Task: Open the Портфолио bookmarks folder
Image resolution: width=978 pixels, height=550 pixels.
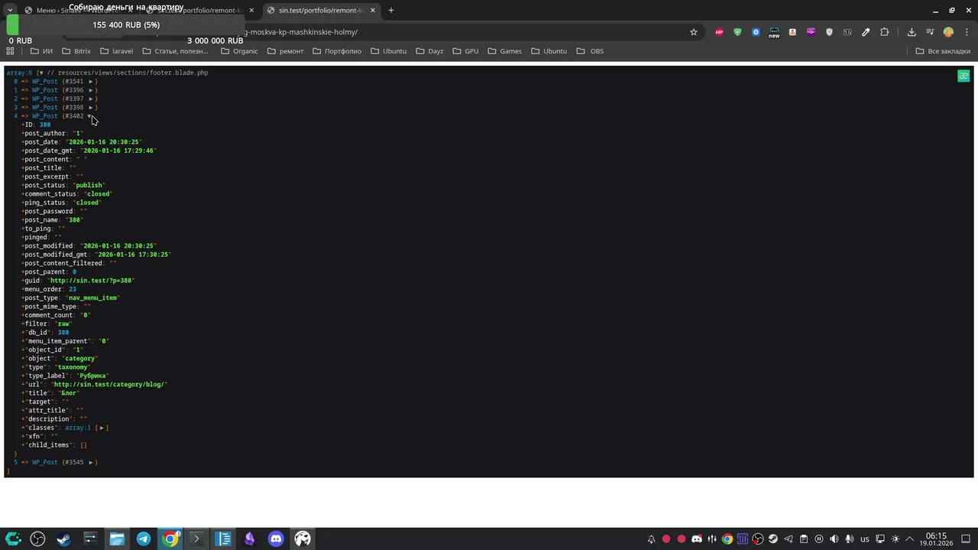Action: point(336,51)
